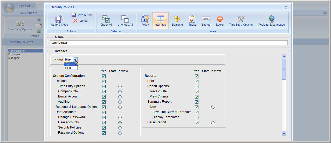Viewport: 331px width, 143px height.
Task: Select User Accounts start-up view radio
Action: (x=120, y=123)
